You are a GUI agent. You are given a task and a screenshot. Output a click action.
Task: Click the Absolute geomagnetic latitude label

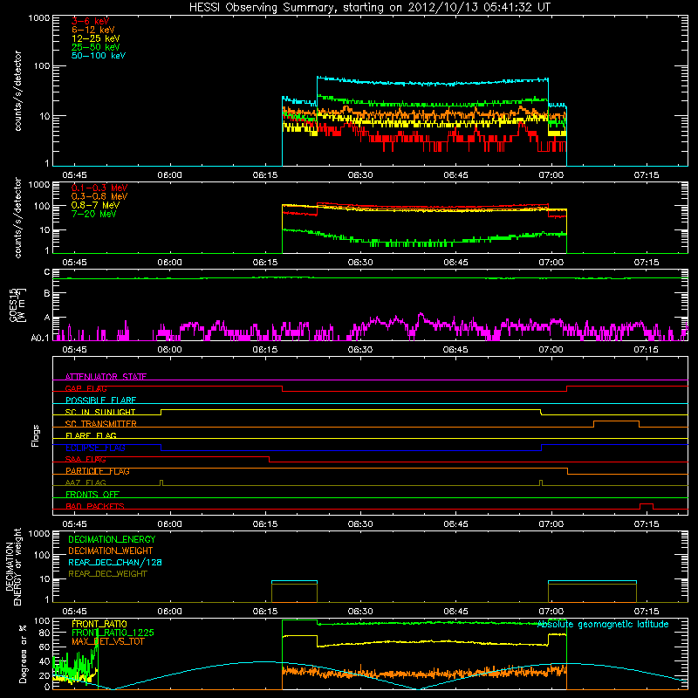(603, 624)
